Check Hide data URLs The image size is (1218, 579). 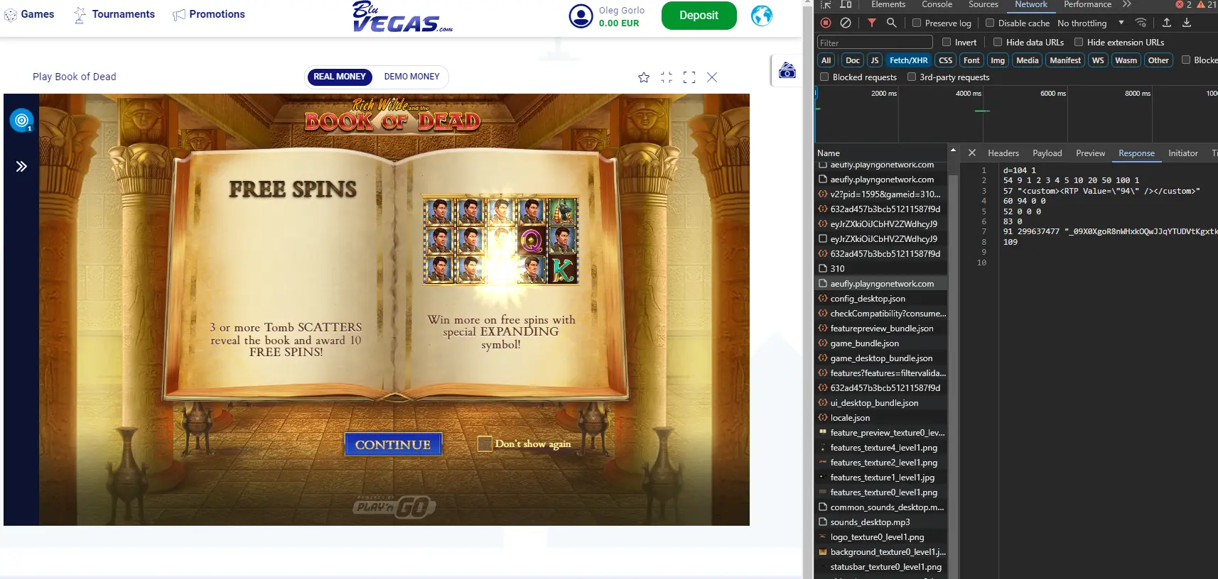point(998,43)
